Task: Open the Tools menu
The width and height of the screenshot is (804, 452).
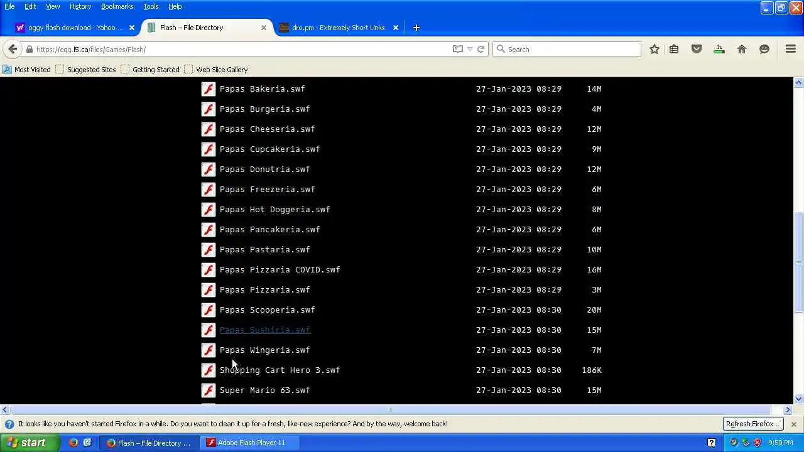Action: click(x=151, y=6)
